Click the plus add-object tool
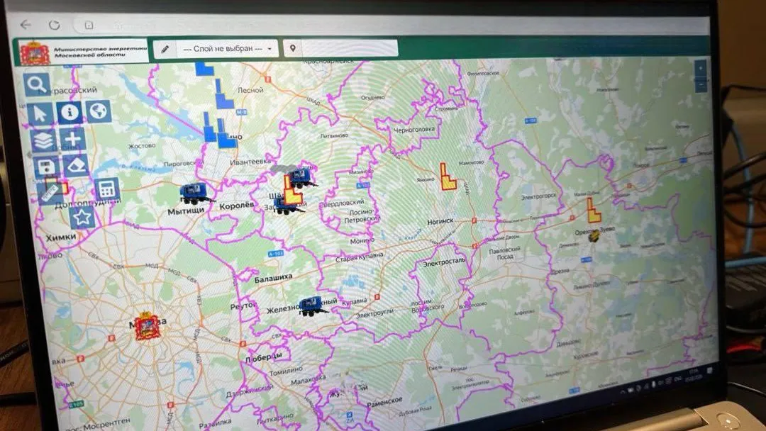 [73, 139]
